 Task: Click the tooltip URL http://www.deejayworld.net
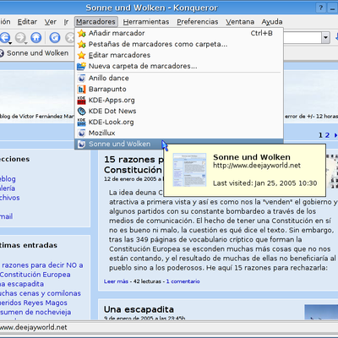257,166
